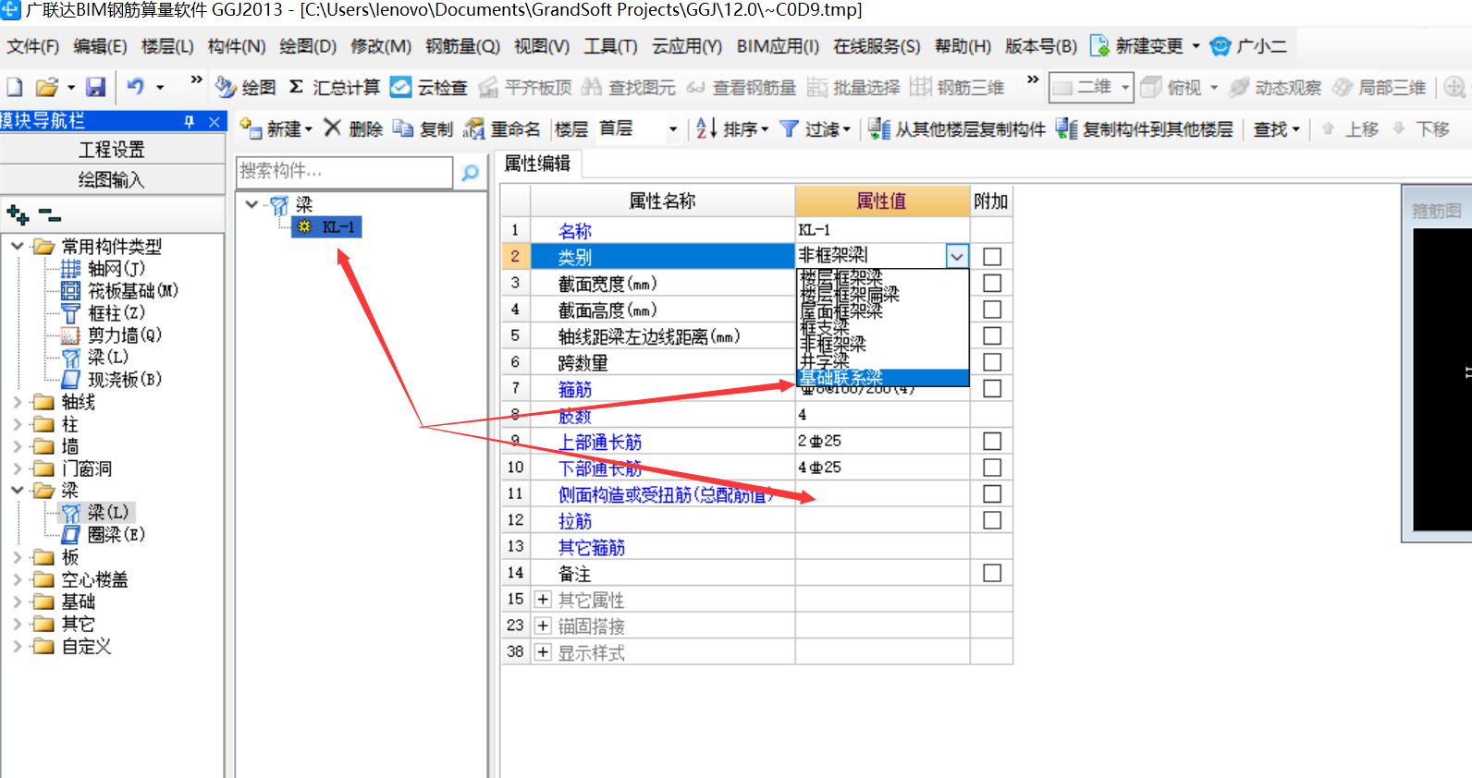Click the expand-all plus icon in navigation

click(18, 215)
